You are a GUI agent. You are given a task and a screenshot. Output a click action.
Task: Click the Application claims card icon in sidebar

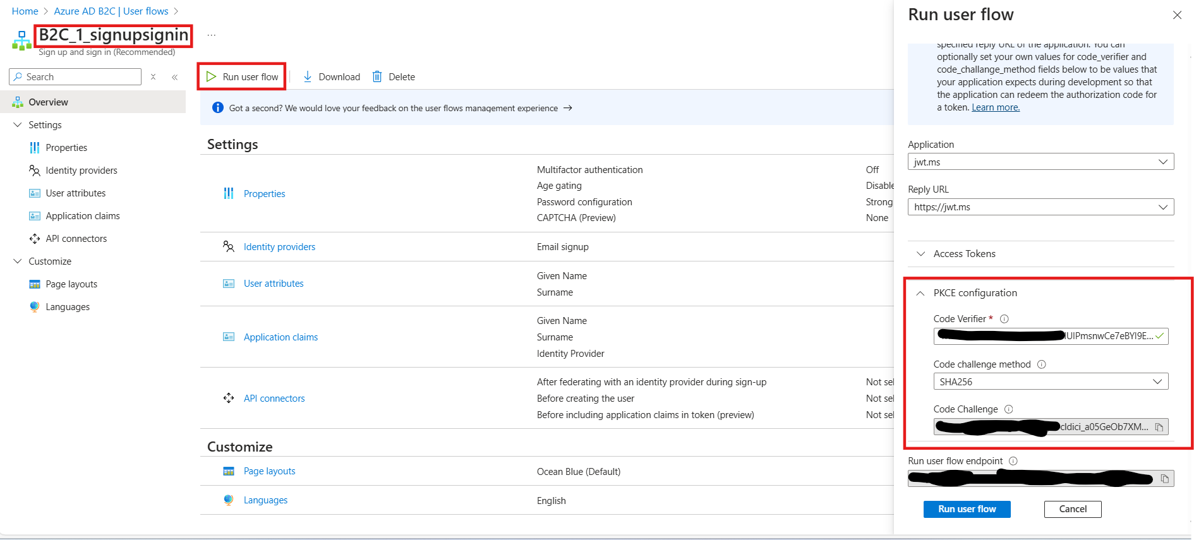point(35,216)
